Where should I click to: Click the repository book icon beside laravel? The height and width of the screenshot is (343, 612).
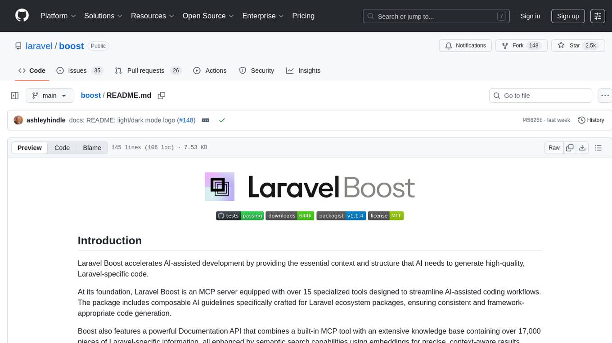click(x=18, y=46)
